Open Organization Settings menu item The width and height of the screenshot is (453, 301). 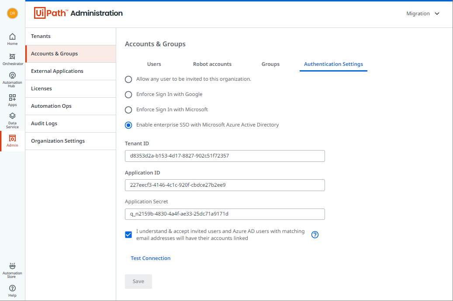click(x=71, y=141)
